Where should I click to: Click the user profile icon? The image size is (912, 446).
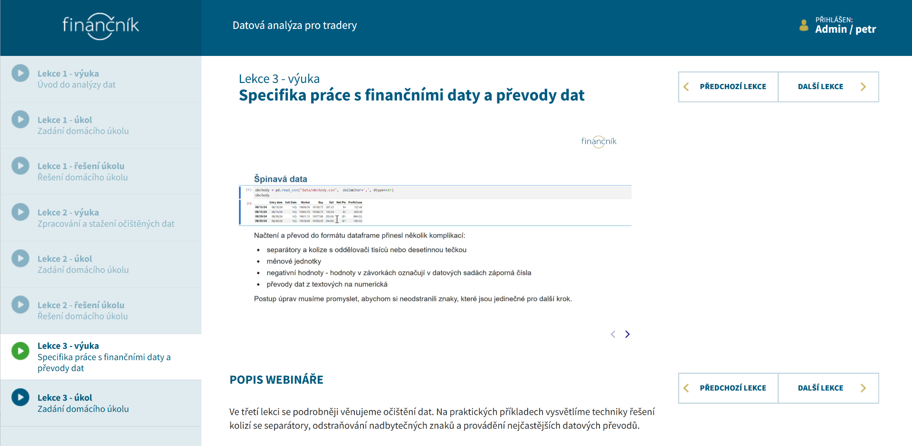804,25
